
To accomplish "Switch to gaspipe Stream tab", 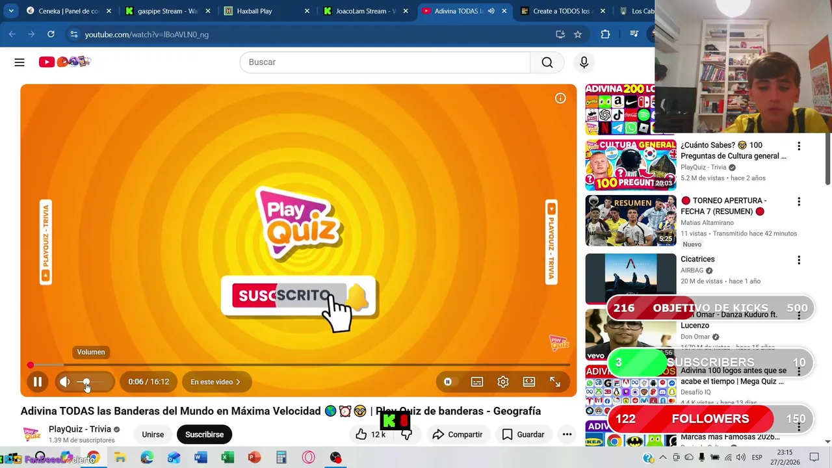I will [x=167, y=11].
